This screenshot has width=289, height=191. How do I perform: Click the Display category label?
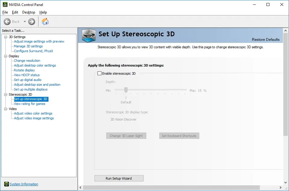click(14, 56)
